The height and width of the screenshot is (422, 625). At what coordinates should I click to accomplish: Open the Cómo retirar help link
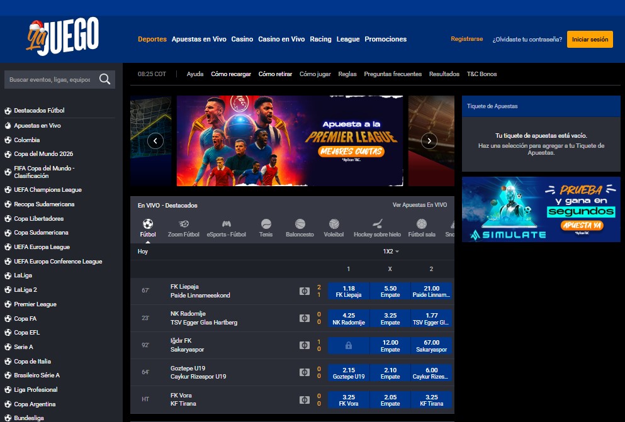[276, 74]
